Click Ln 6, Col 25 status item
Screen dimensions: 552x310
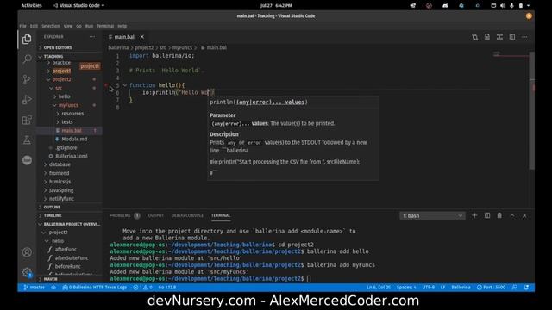379,287
